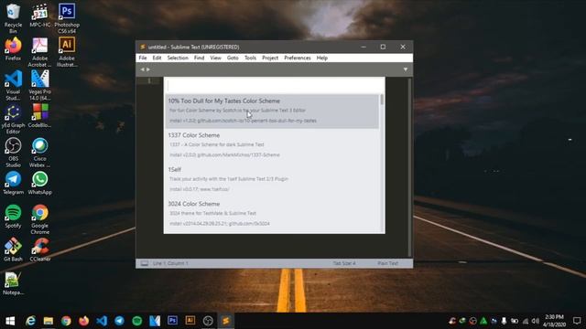Open the Notepad++ desktop icon
The width and height of the screenshot is (586, 329).
(x=13, y=284)
